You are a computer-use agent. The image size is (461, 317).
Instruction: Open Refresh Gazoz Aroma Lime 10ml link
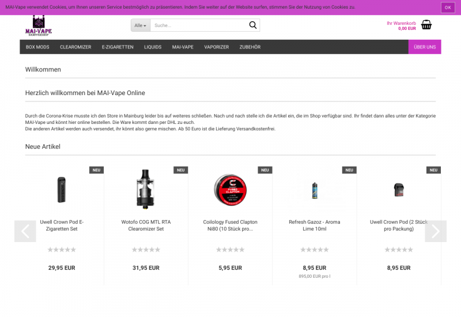(x=314, y=225)
